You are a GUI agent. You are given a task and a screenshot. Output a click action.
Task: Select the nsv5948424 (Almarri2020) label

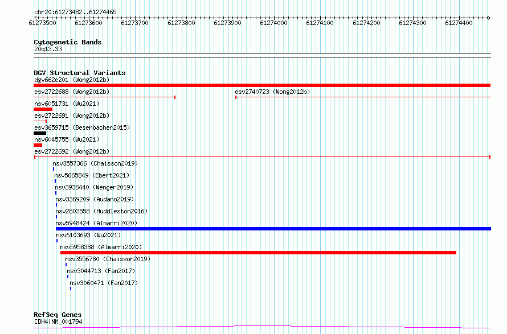[96, 223]
